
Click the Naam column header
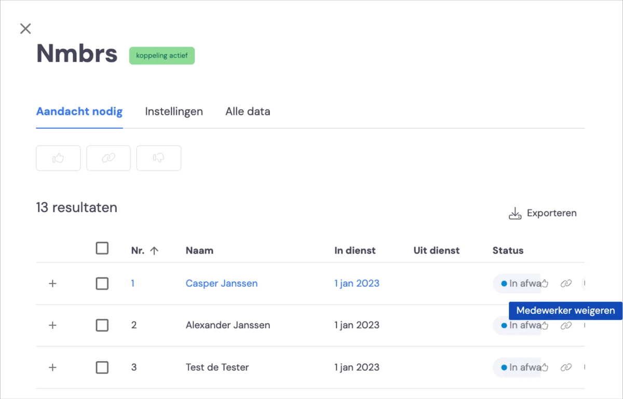(199, 250)
